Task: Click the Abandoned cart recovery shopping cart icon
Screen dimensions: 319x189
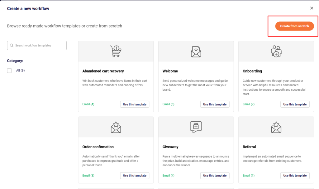Action: point(116,51)
